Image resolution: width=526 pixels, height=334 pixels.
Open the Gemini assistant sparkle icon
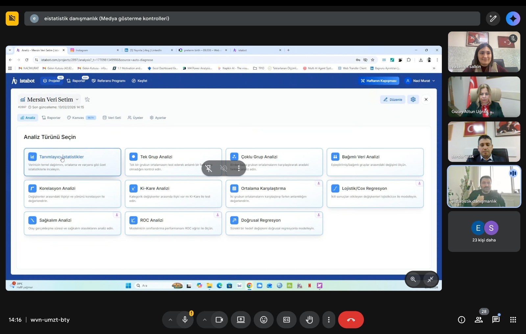pos(513,18)
